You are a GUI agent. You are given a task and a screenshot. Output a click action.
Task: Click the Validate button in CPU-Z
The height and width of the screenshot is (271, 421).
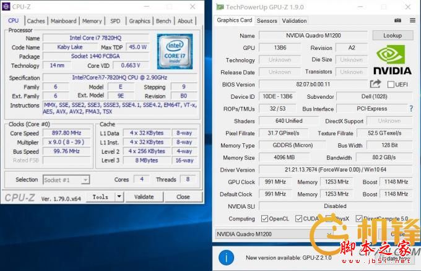(144, 197)
